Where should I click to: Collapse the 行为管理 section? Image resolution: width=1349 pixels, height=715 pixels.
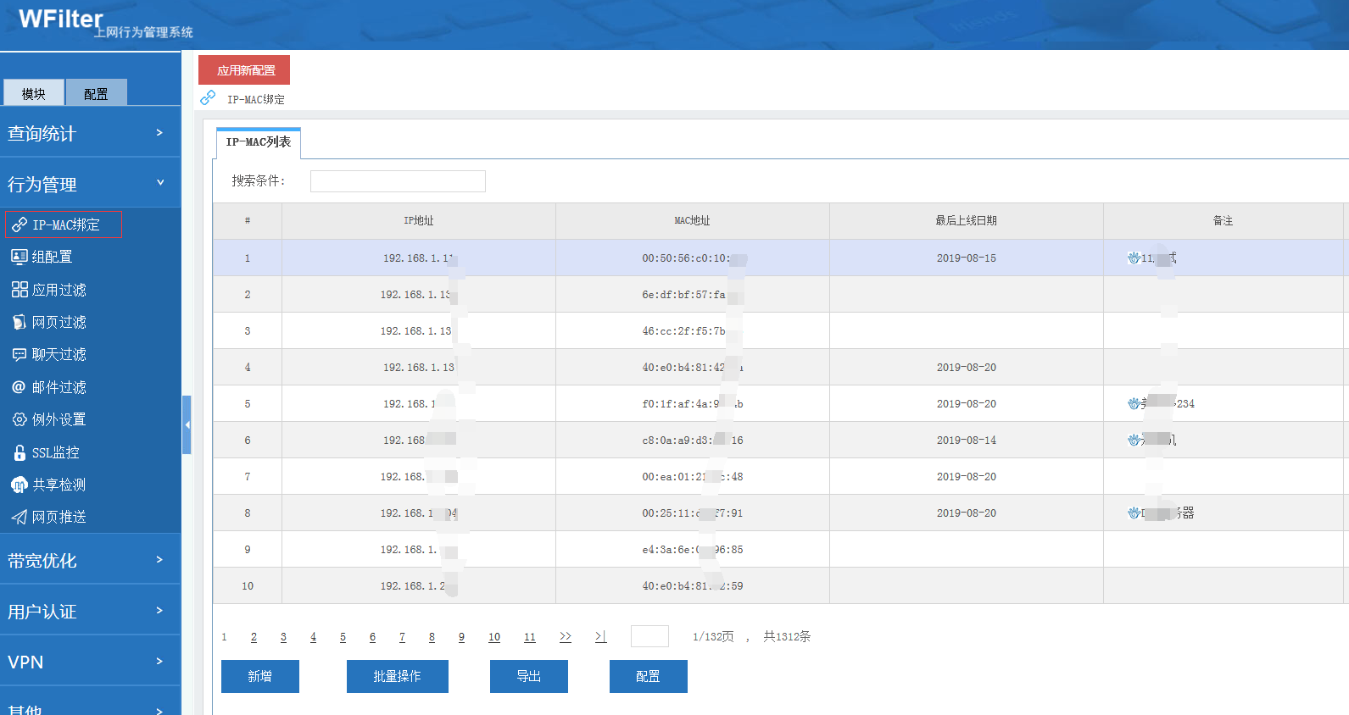(90, 184)
